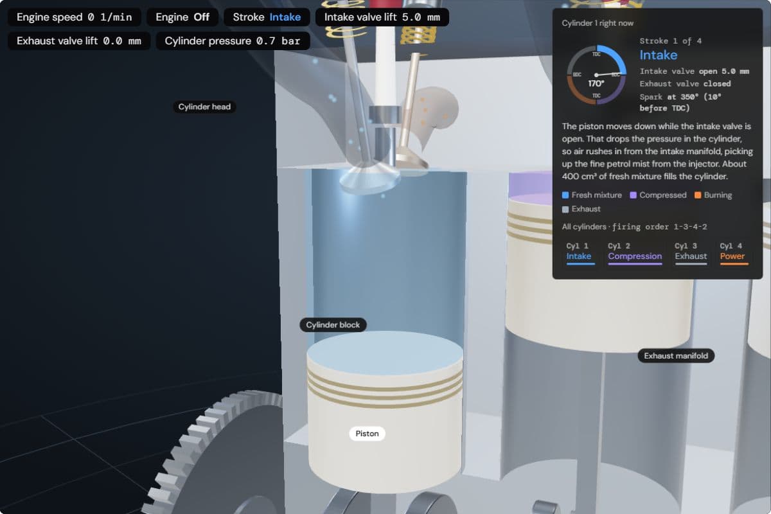Select the Cyl 1 Intake tab
The height and width of the screenshot is (514, 771).
(x=579, y=252)
